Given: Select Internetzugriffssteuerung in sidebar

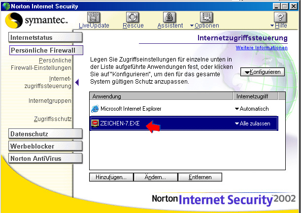Looking at the screenshot, I should (x=48, y=82).
